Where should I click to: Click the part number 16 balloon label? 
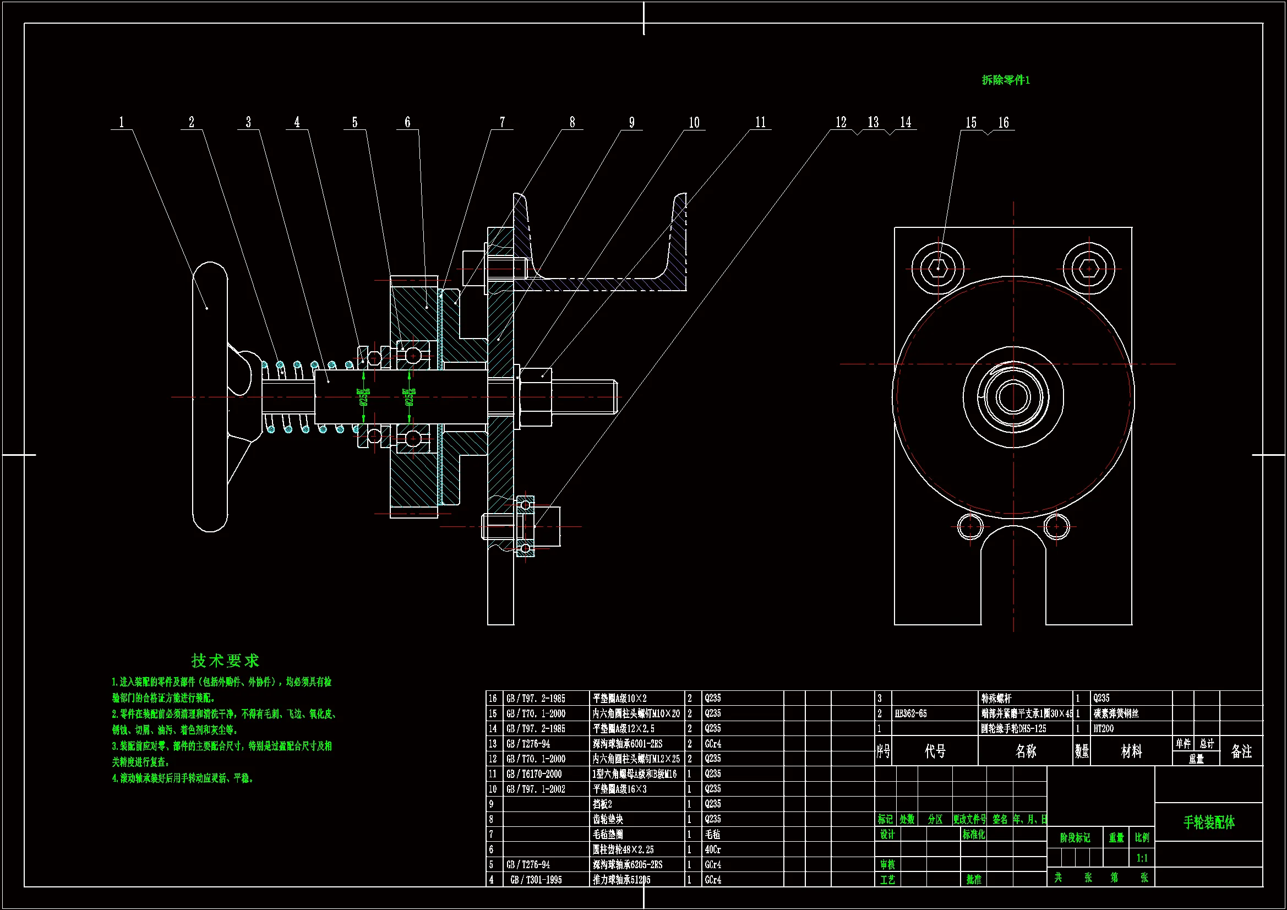1004,123
